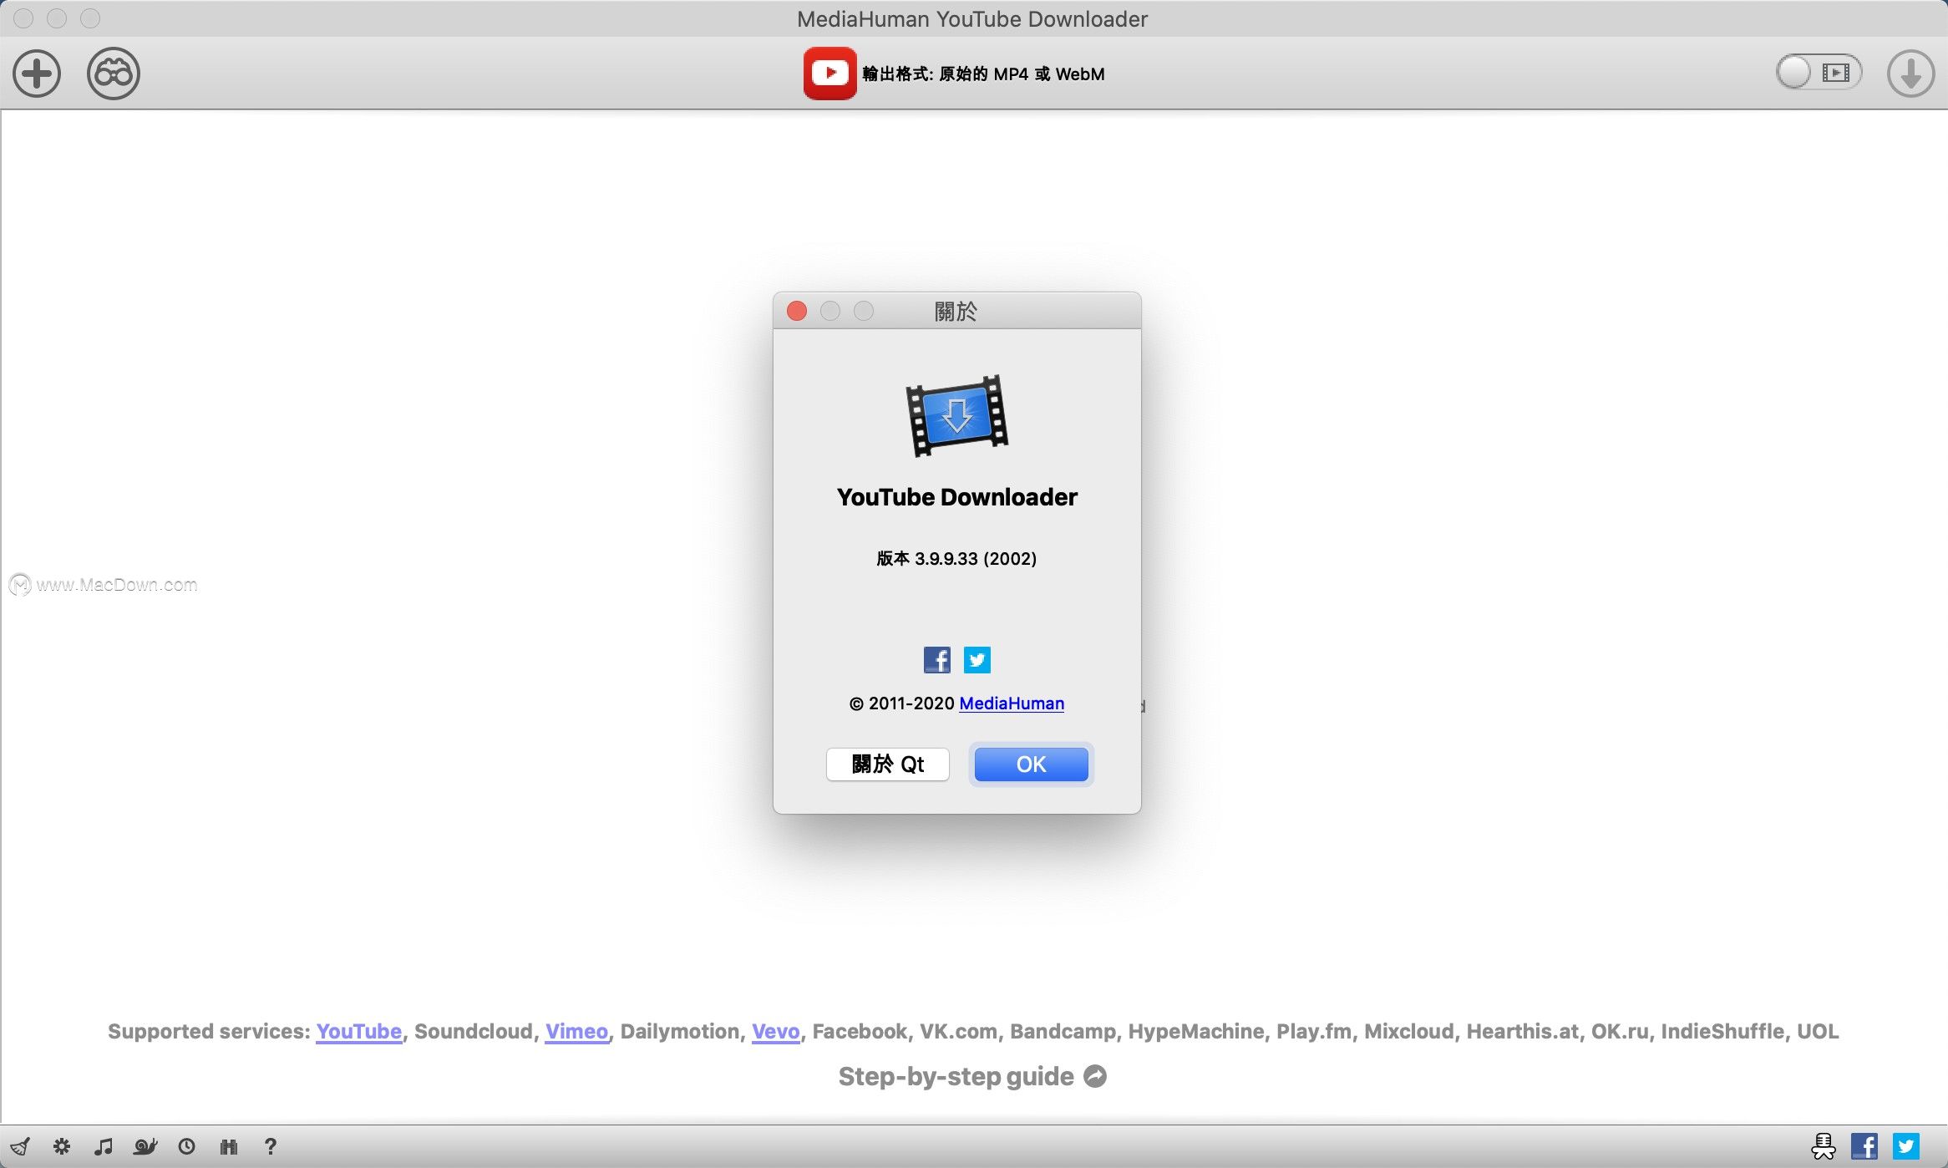Open Twitter icon in About dialog
1948x1168 pixels.
click(x=977, y=660)
